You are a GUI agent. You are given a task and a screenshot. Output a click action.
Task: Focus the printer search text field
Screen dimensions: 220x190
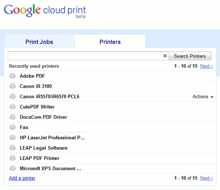tap(86, 56)
